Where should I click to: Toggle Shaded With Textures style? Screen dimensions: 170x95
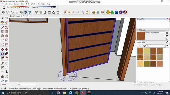click(x=25, y=12)
